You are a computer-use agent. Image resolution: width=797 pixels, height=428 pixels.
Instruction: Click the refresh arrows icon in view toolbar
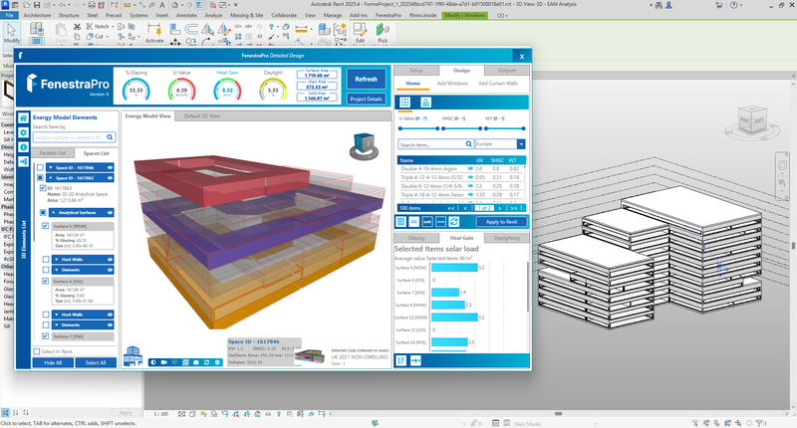pyautogui.click(x=207, y=362)
